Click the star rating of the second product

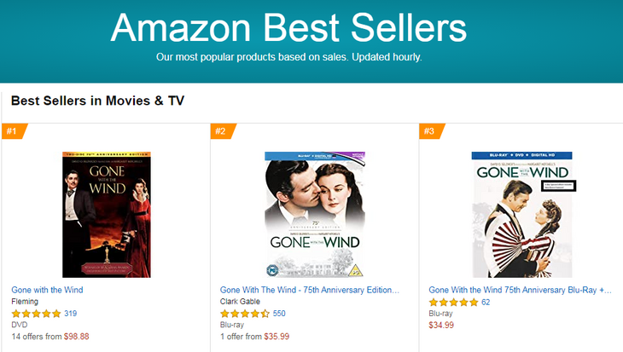pyautogui.click(x=245, y=314)
